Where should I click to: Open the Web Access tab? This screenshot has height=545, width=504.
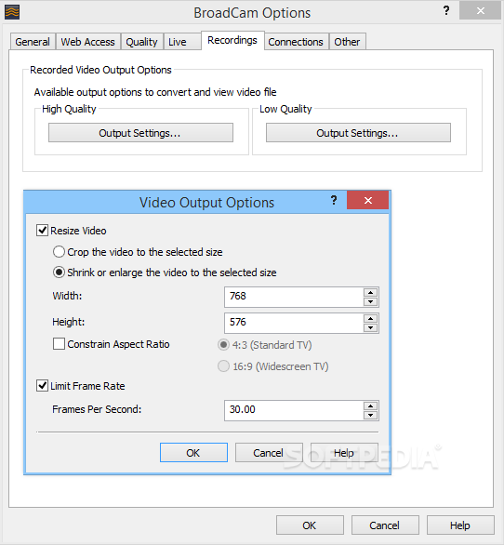[88, 42]
